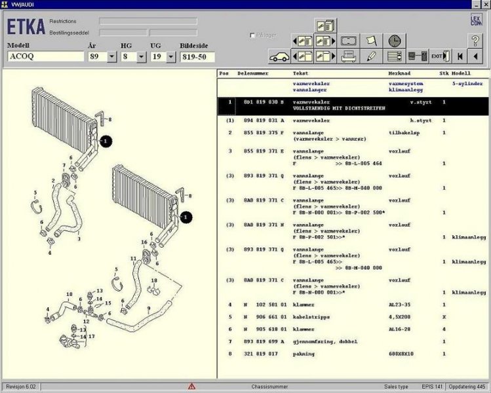Screen dimensions: 491x393
Task: Click the printer icon
Action: click(x=349, y=56)
